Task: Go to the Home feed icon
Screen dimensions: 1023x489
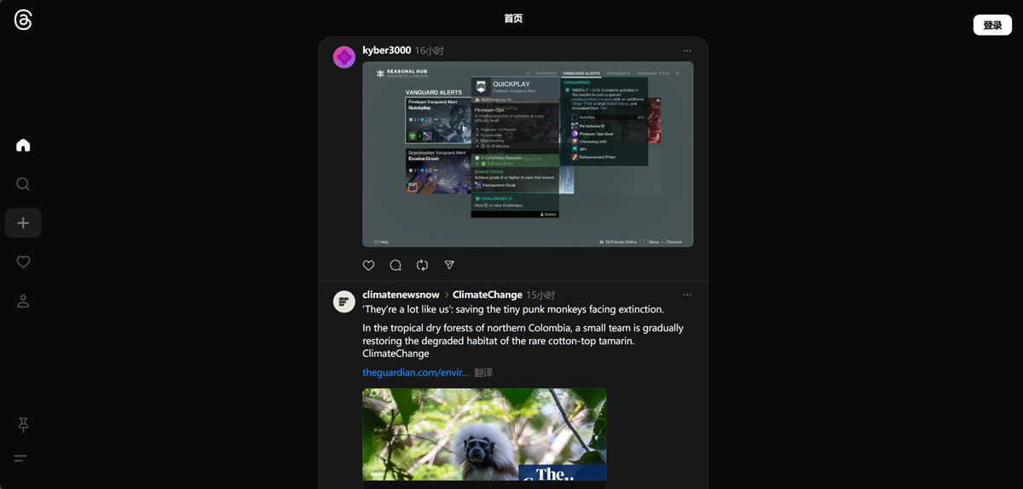Action: pos(23,146)
